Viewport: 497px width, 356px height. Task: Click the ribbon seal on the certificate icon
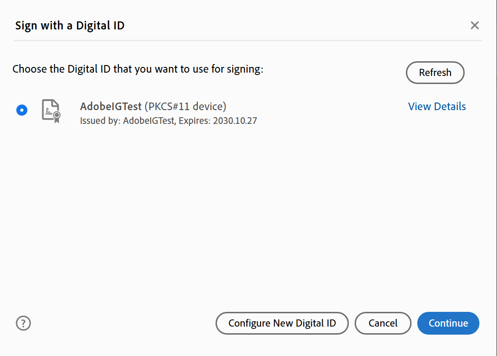click(x=57, y=116)
